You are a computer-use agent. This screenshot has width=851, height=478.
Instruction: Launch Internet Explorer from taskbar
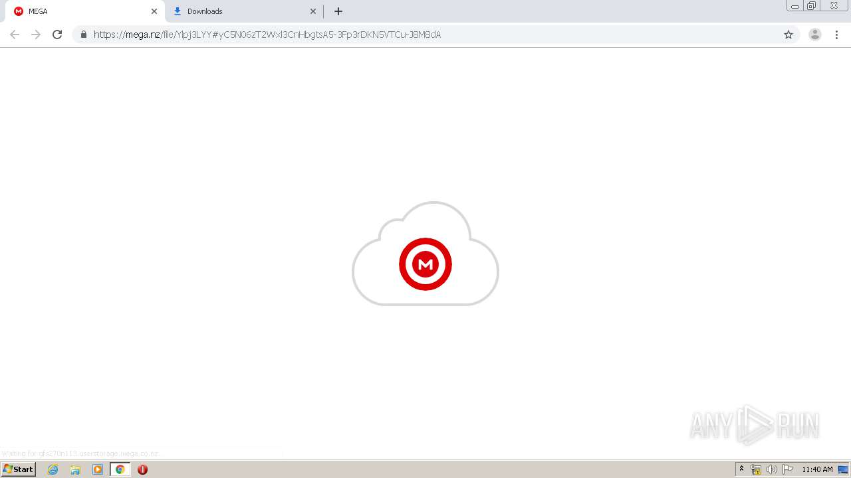click(53, 469)
